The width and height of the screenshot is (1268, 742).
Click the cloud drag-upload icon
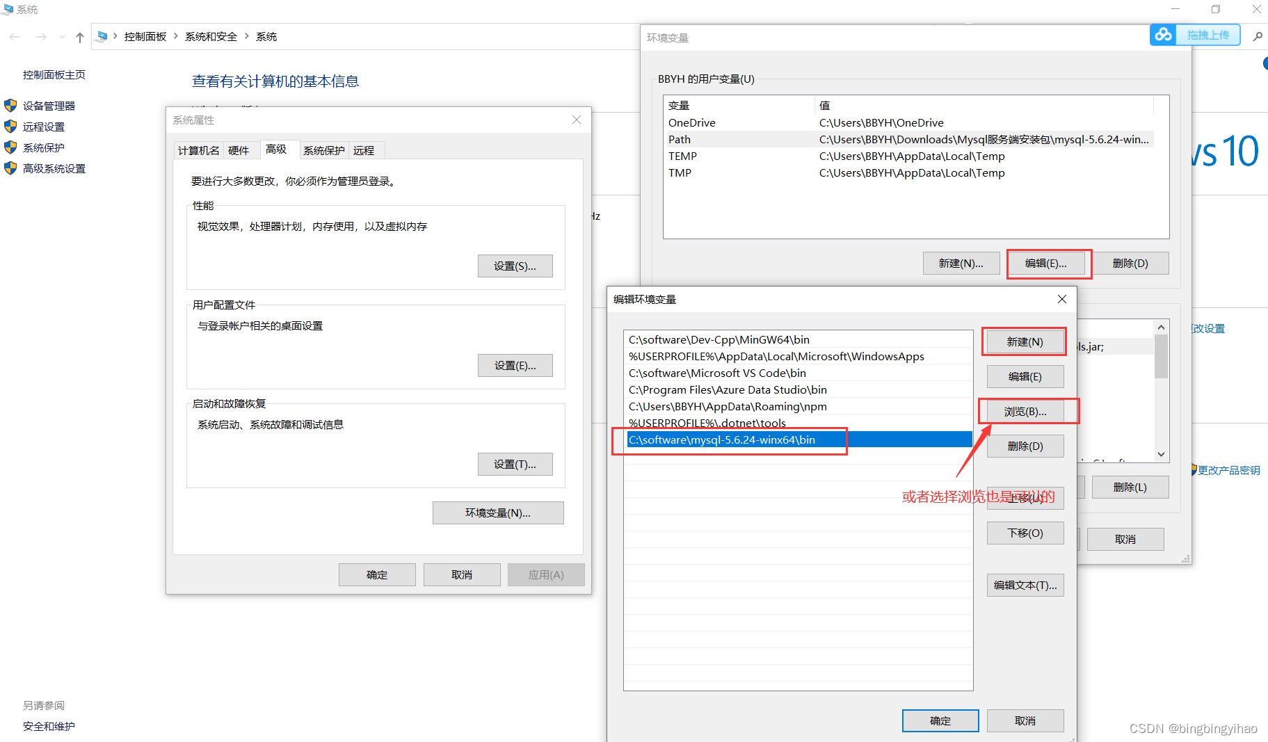click(x=1164, y=35)
